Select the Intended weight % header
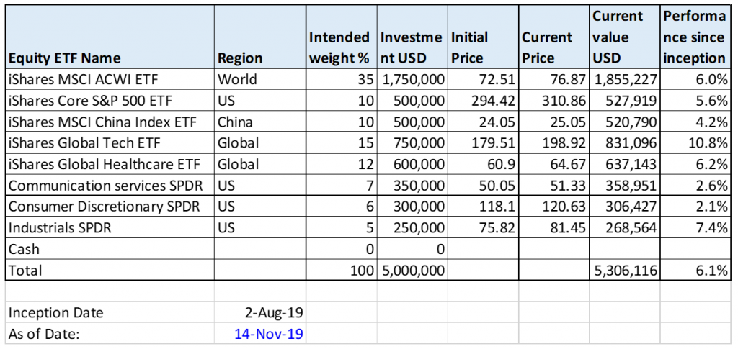This screenshot has height=349, width=738. click(x=341, y=37)
